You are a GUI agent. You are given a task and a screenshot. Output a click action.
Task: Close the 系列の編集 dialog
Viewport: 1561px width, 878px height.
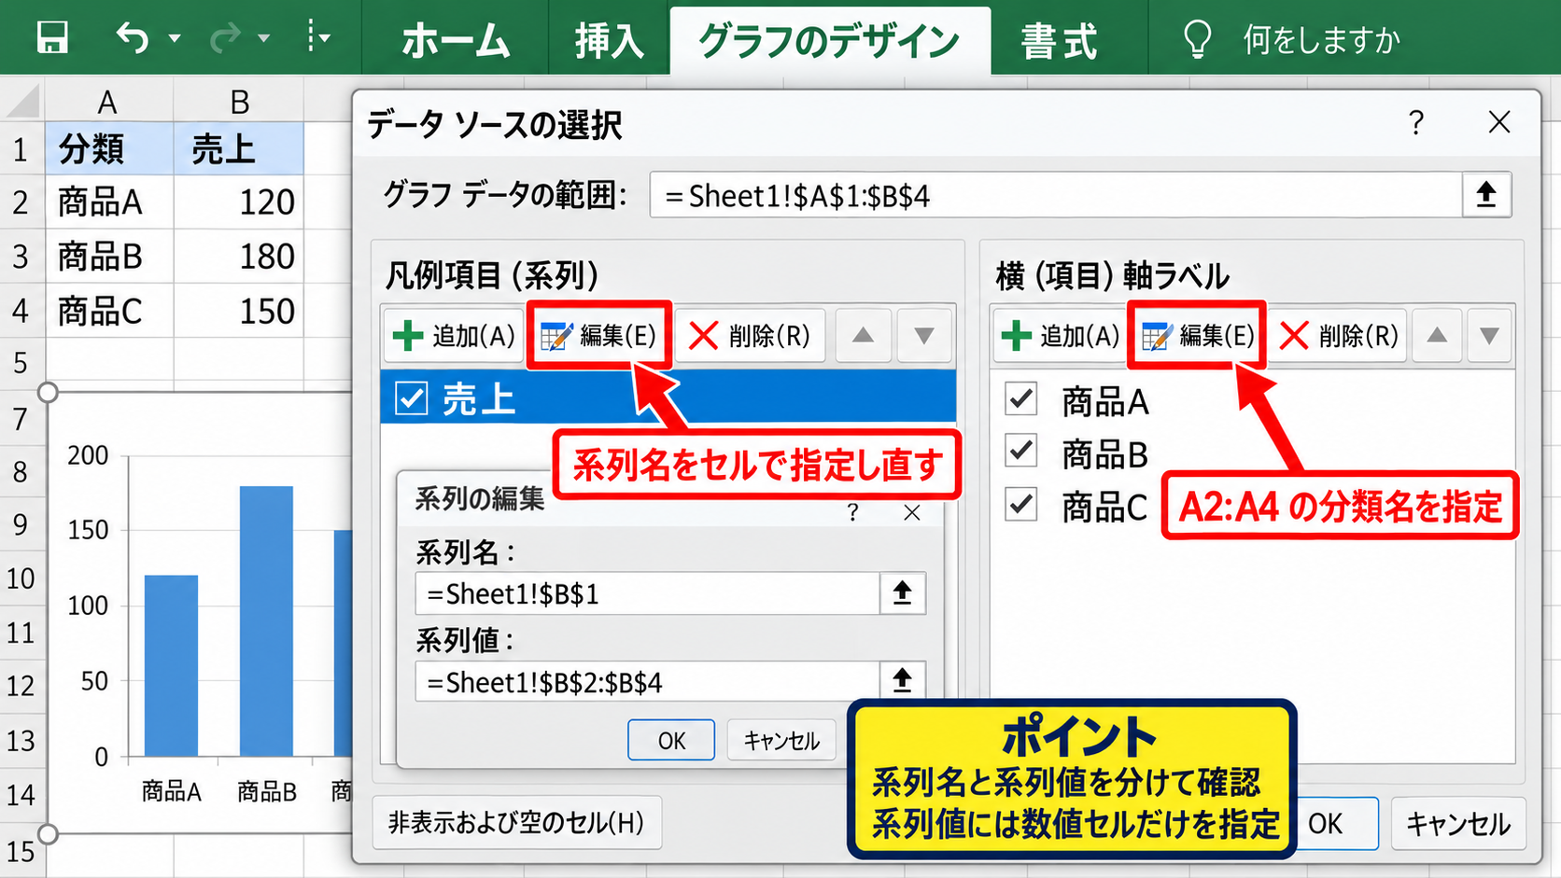(912, 512)
